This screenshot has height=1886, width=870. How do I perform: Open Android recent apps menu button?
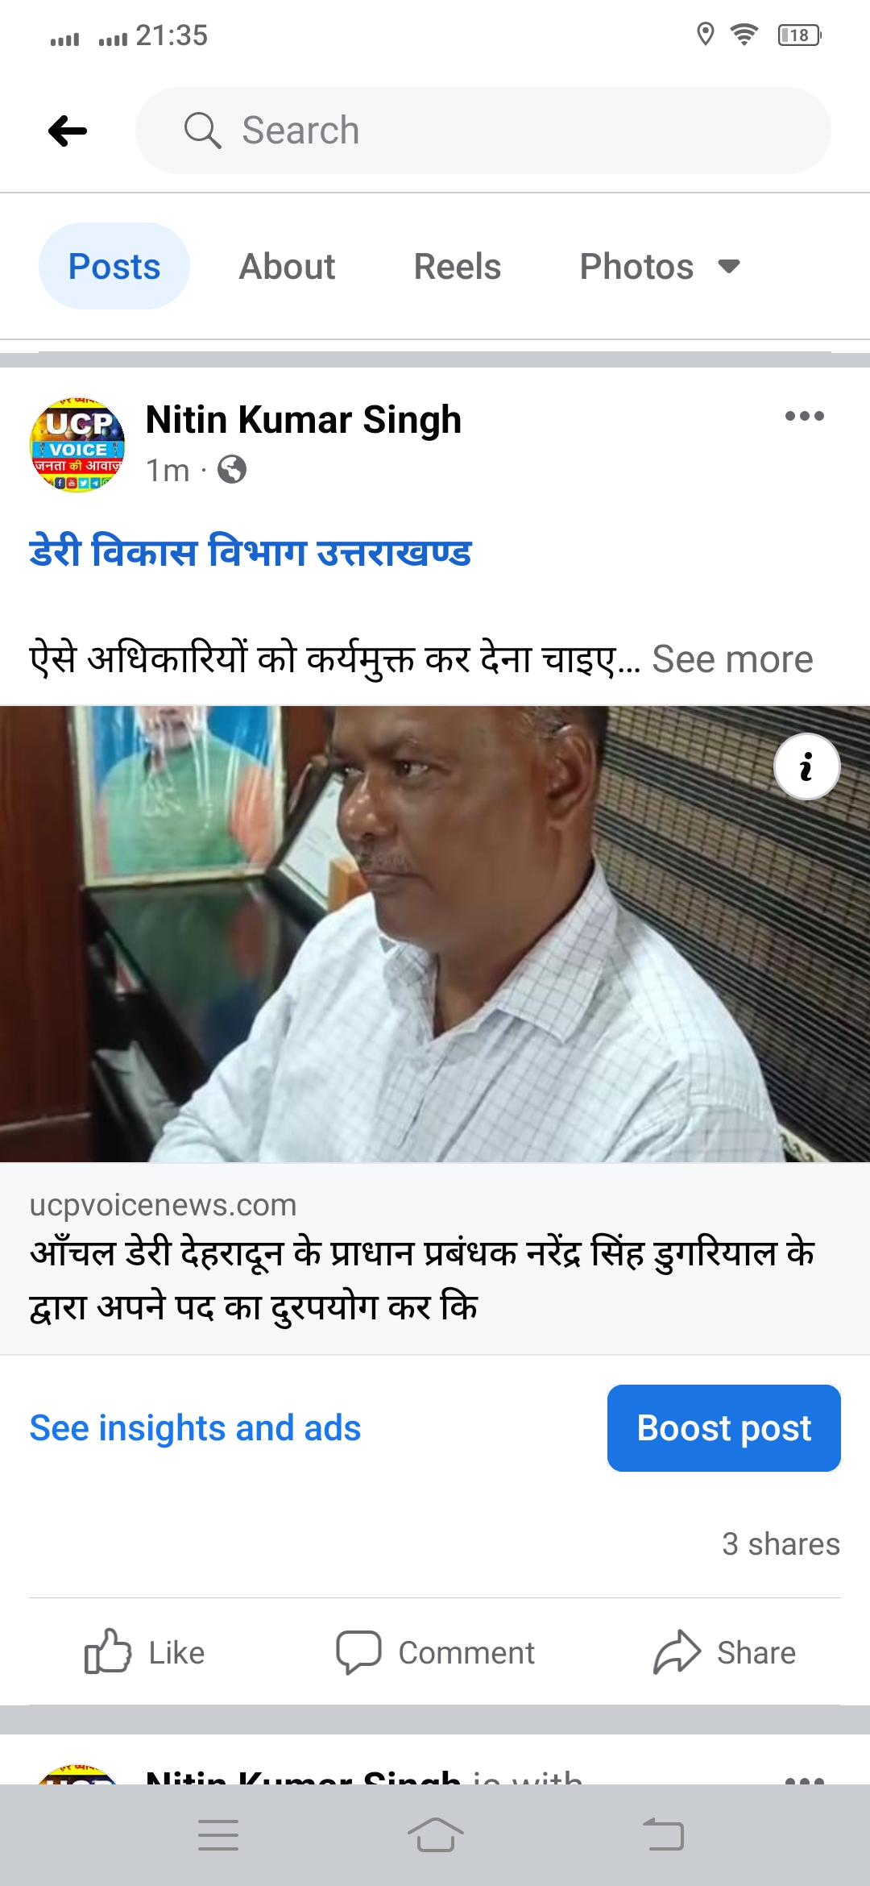(218, 1835)
